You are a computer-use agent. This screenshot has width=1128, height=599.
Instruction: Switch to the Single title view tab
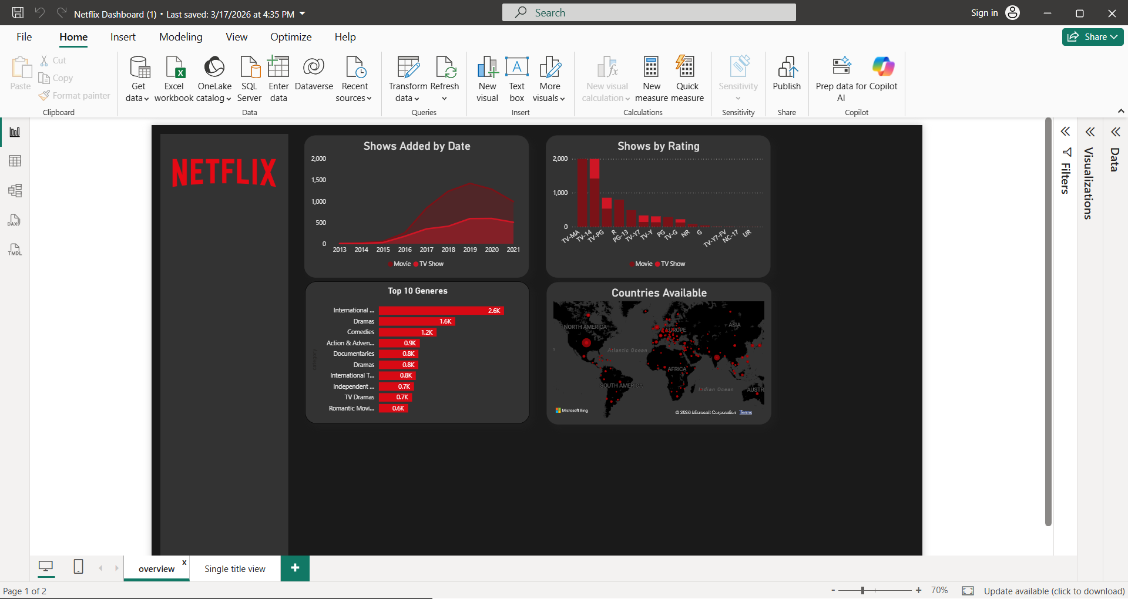tap(234, 568)
